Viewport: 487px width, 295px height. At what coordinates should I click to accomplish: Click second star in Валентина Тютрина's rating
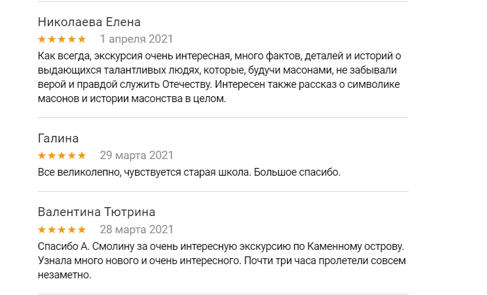(52, 230)
